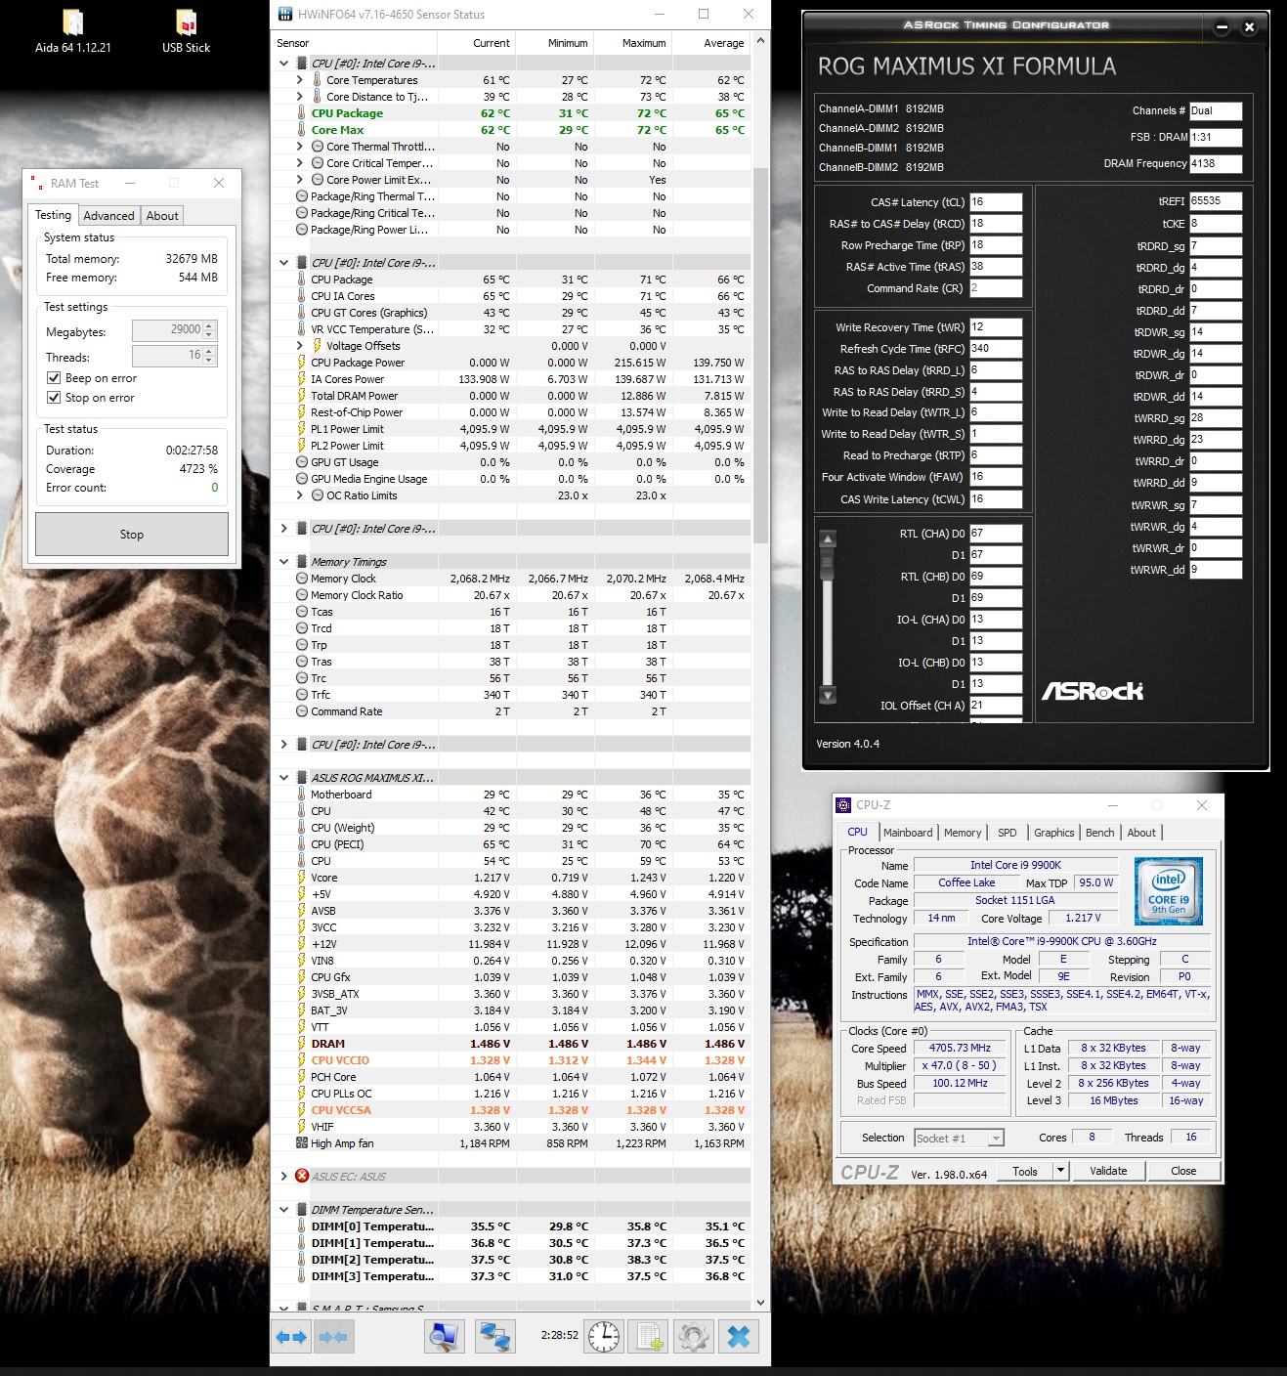Viewport: 1287px width, 1376px height.
Task: Click the Average column header in HWiNFO
Action: 711,43
